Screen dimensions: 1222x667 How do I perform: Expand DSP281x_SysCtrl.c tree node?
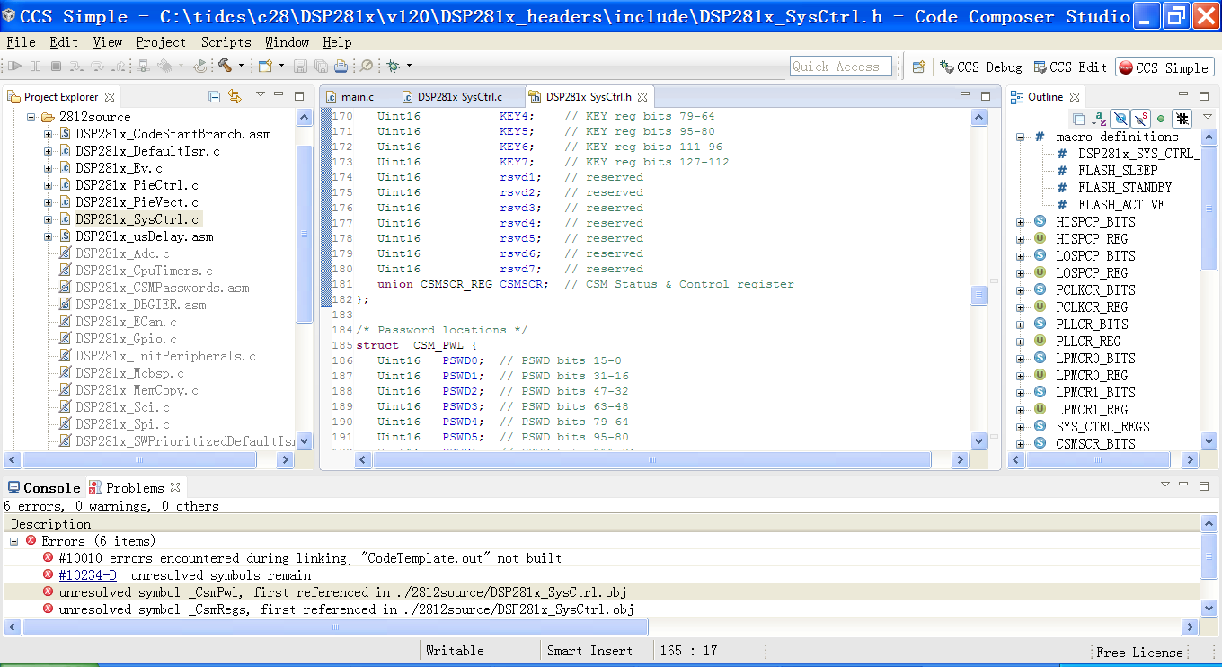coord(49,219)
